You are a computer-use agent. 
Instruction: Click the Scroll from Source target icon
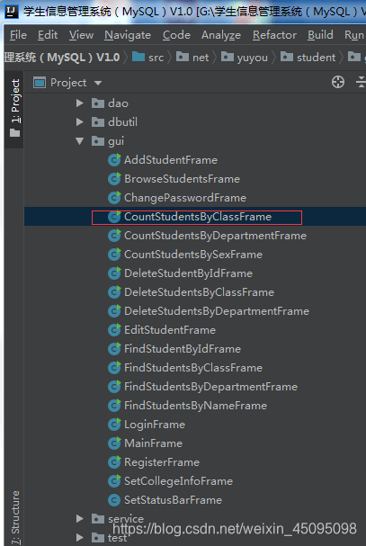tap(338, 82)
